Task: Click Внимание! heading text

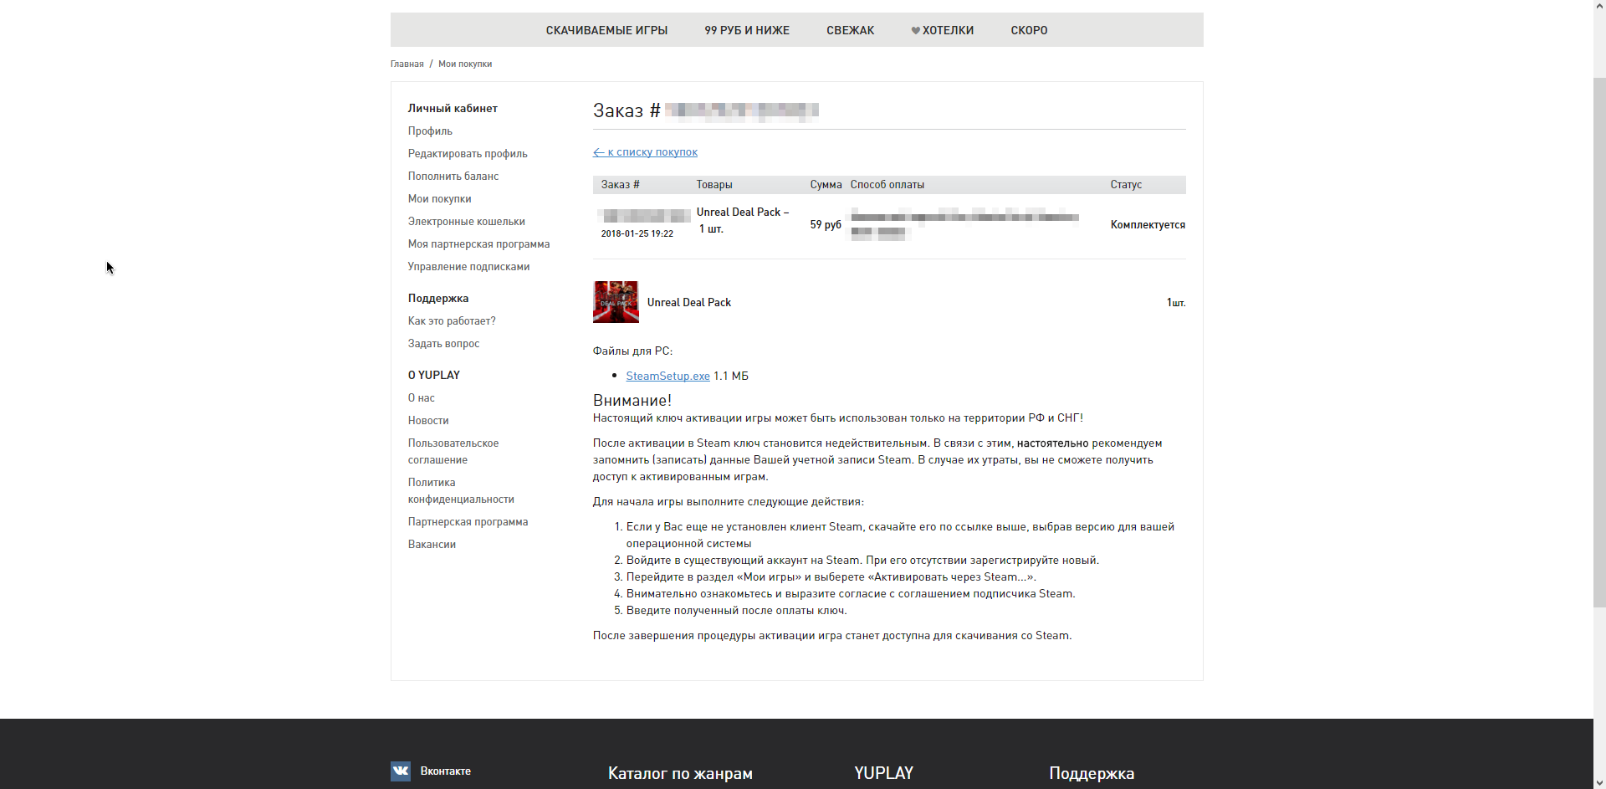Action: pyautogui.click(x=632, y=400)
